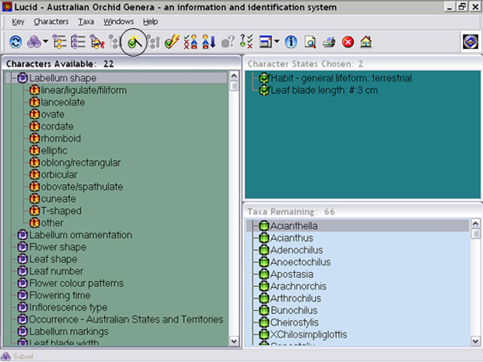The image size is (483, 362).
Task: Click the people with down arrow sort icon
Action: (x=209, y=42)
